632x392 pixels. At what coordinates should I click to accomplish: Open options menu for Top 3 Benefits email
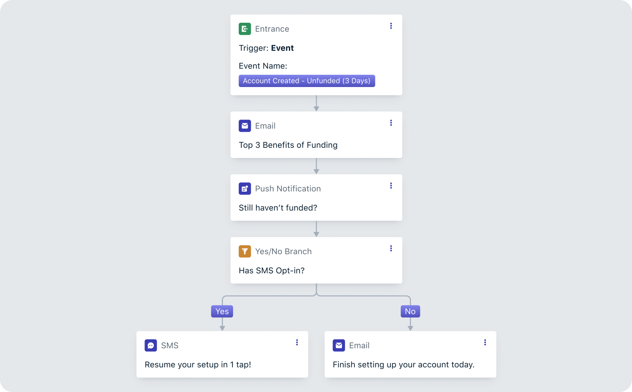[391, 123]
